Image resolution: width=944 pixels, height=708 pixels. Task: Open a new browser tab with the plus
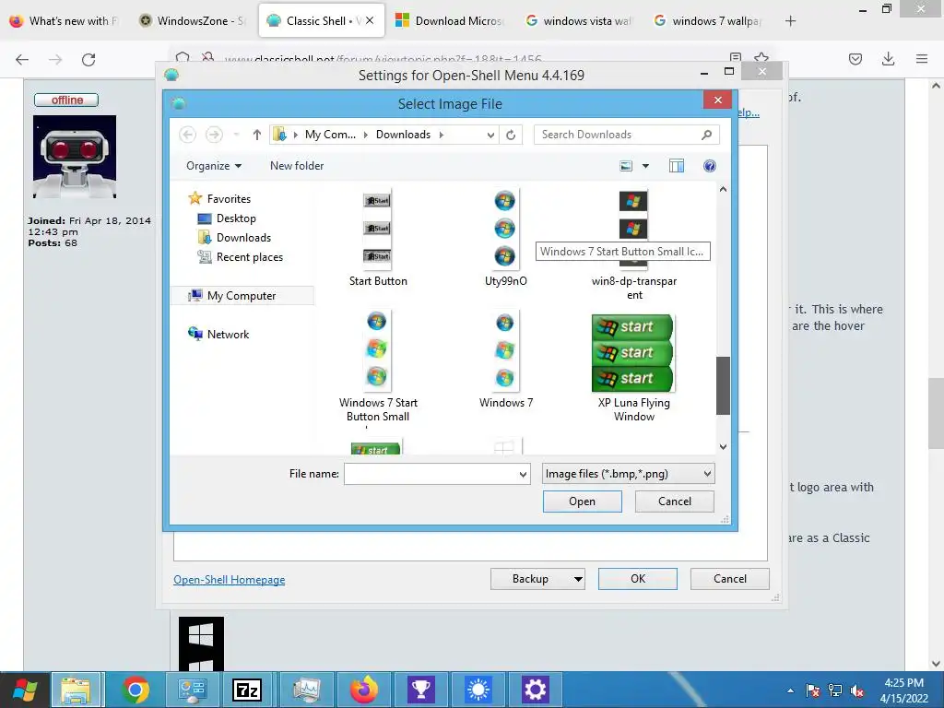coord(790,21)
